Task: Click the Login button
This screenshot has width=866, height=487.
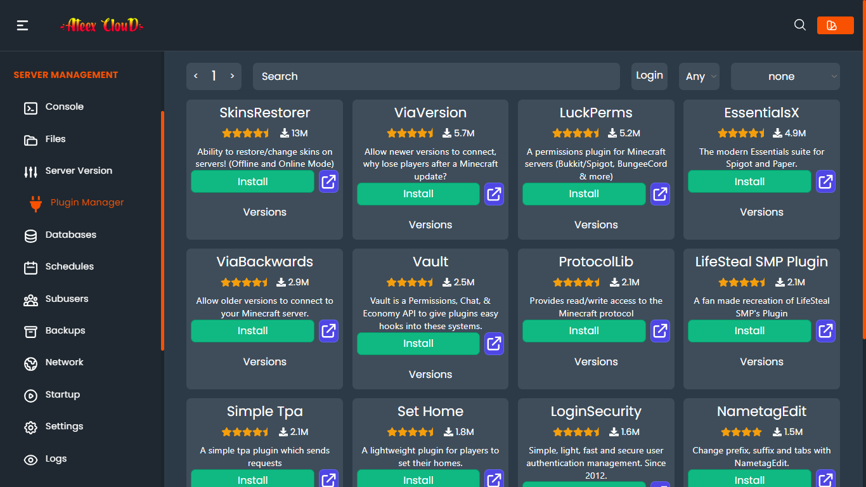Action: [649, 75]
